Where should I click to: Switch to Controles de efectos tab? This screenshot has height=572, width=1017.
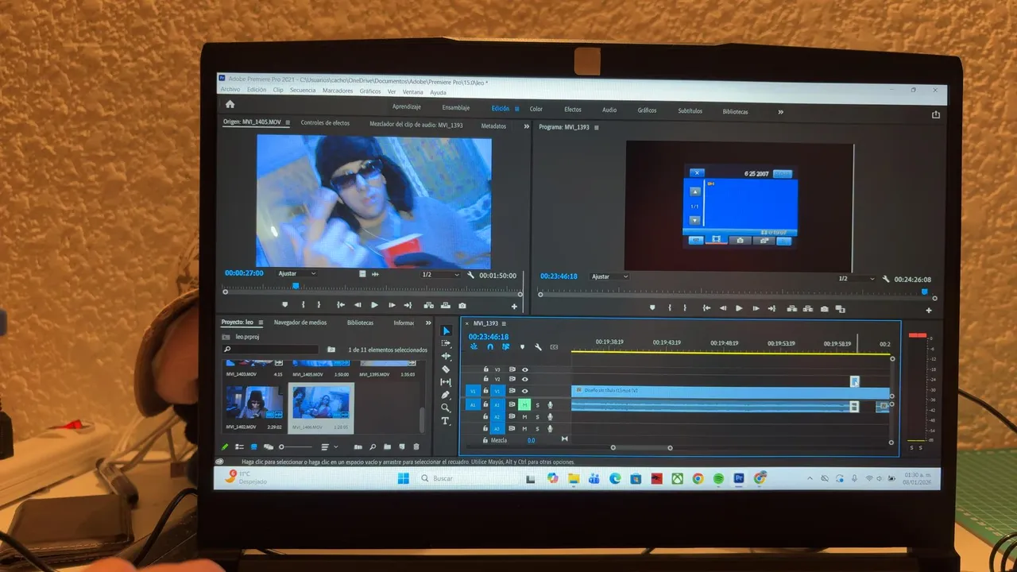tap(325, 123)
